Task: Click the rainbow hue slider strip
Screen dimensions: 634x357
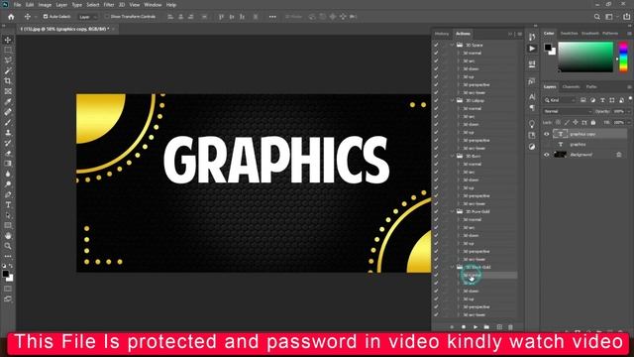Action: [623, 58]
